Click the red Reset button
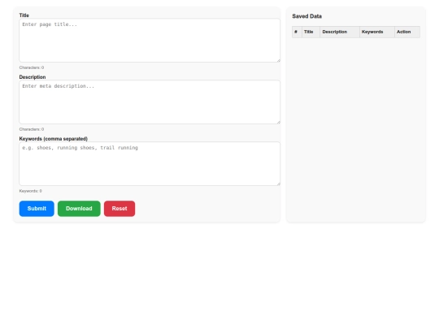 [120, 209]
